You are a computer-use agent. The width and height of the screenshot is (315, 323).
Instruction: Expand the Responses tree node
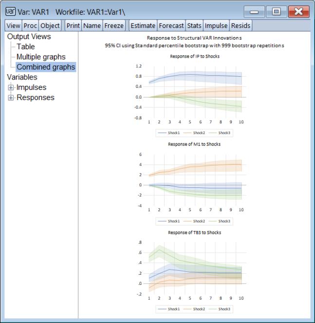pyautogui.click(x=11, y=98)
